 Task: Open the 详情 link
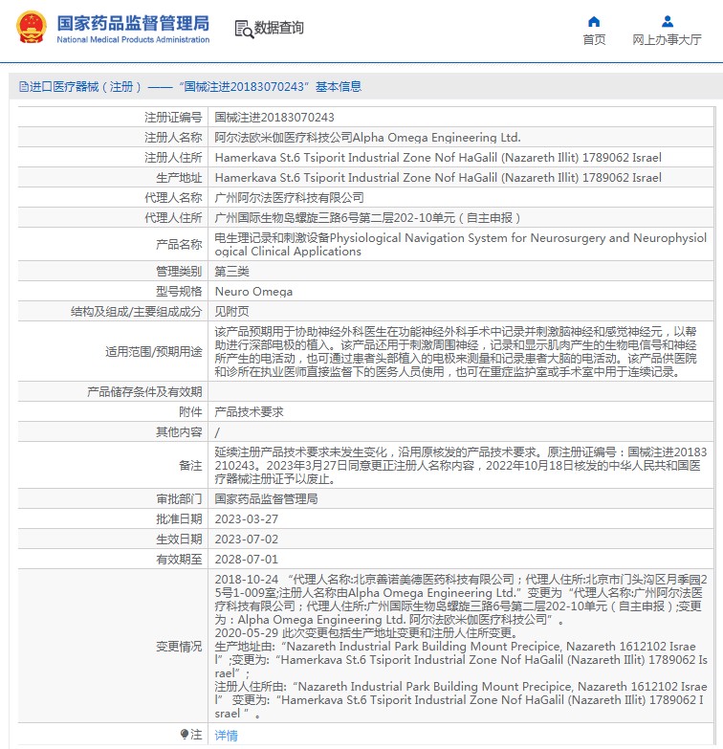coord(226,735)
